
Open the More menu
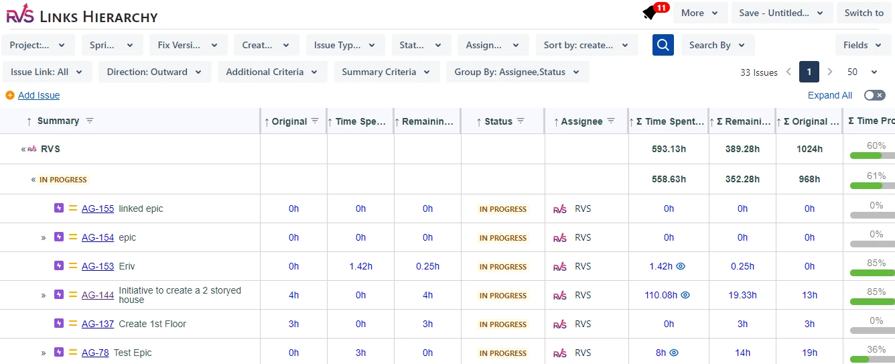click(x=699, y=13)
